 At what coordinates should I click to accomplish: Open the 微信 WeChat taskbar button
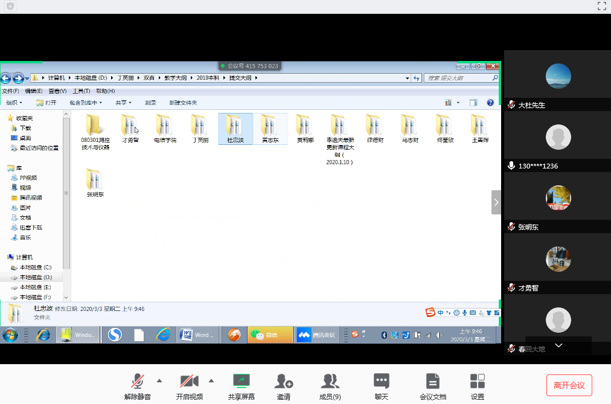click(270, 335)
